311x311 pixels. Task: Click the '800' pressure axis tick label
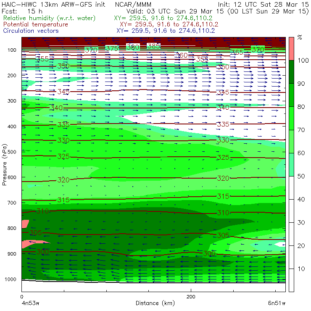tap(12, 228)
